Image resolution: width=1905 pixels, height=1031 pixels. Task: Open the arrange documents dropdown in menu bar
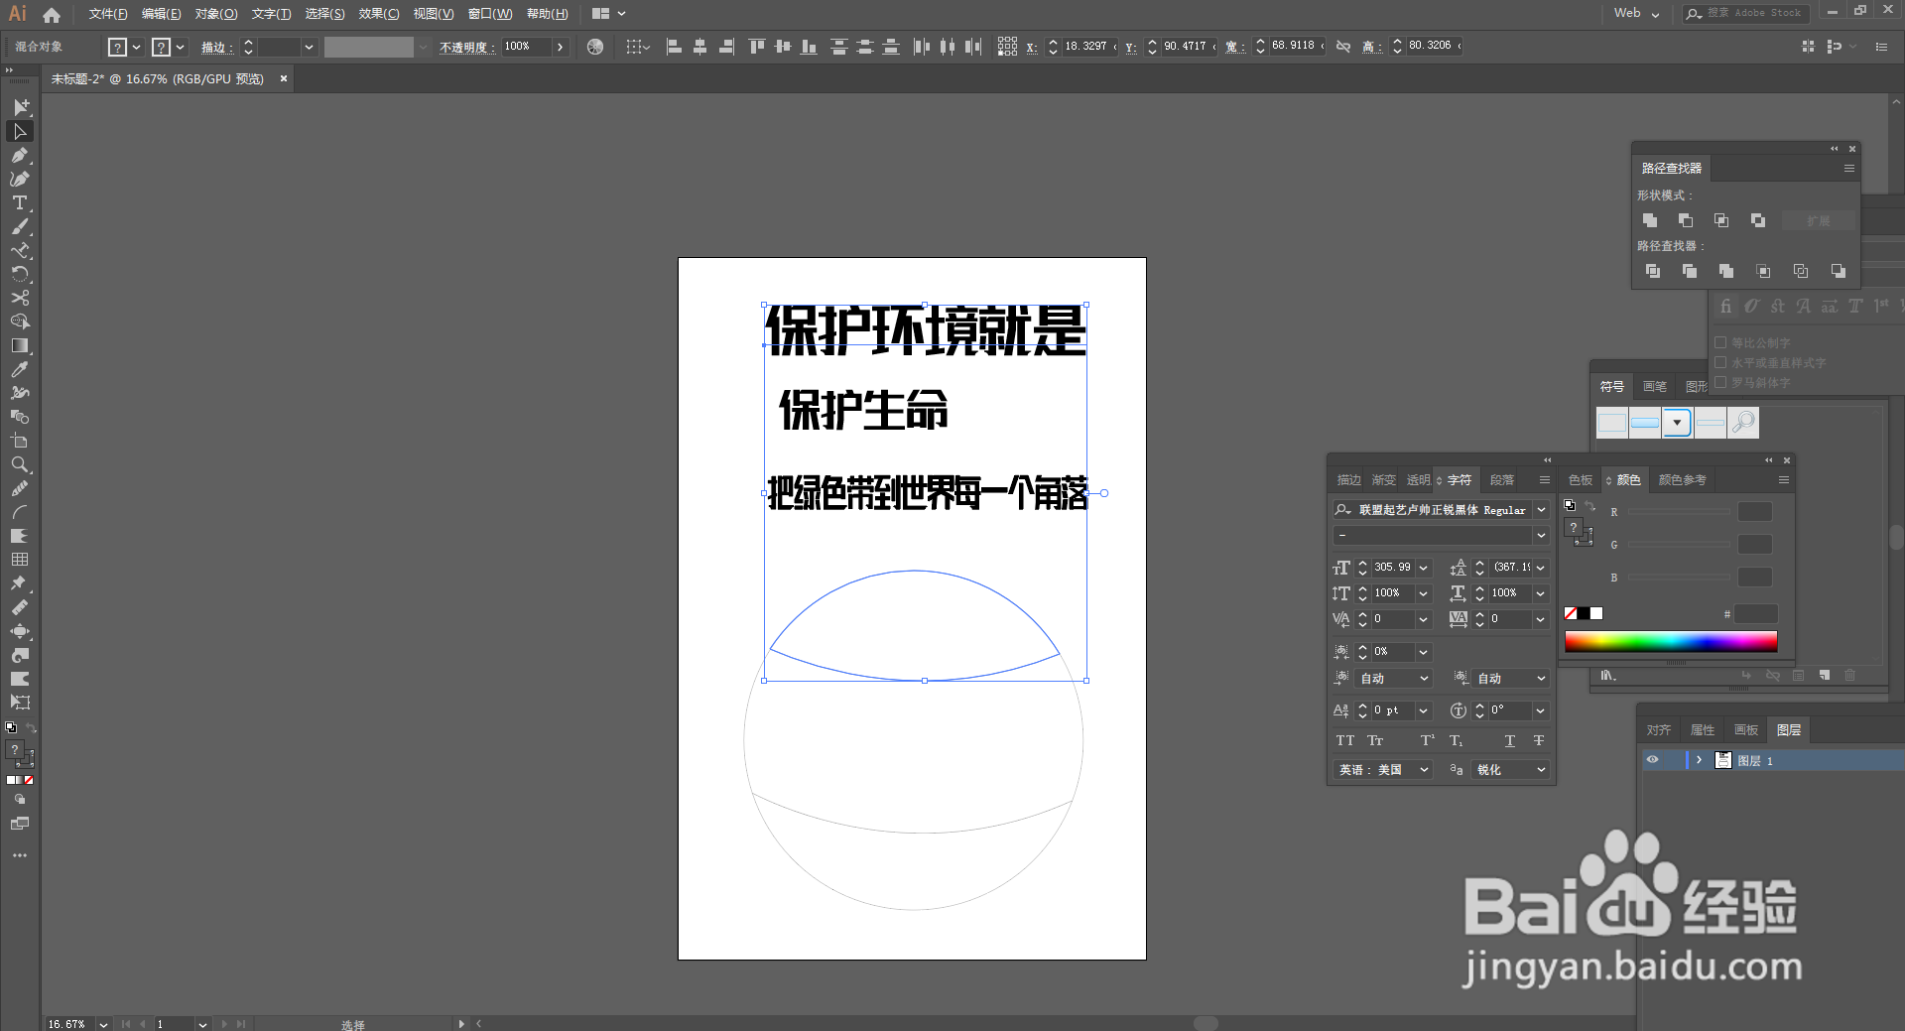click(x=608, y=14)
